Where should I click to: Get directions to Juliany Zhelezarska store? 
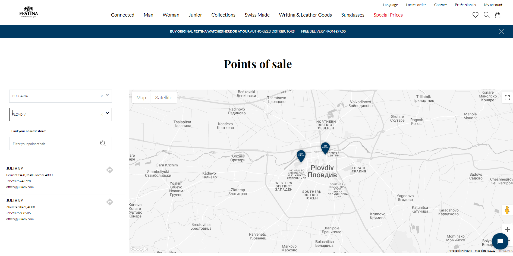click(110, 202)
